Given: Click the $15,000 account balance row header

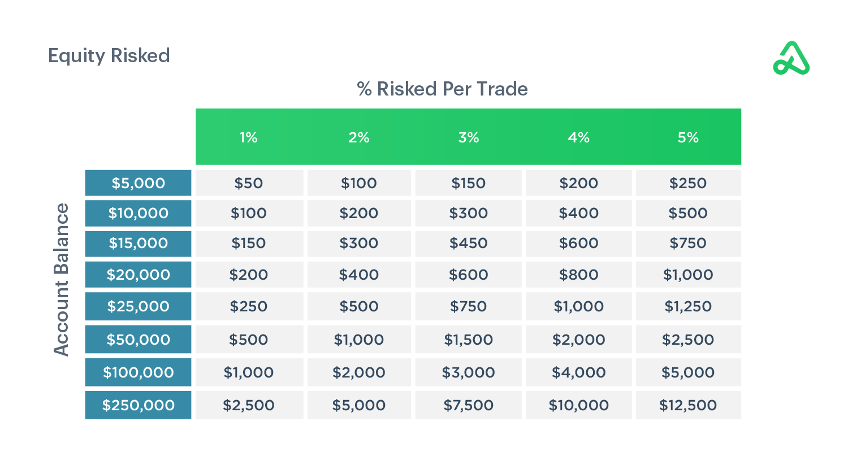Looking at the screenshot, I should 139,243.
